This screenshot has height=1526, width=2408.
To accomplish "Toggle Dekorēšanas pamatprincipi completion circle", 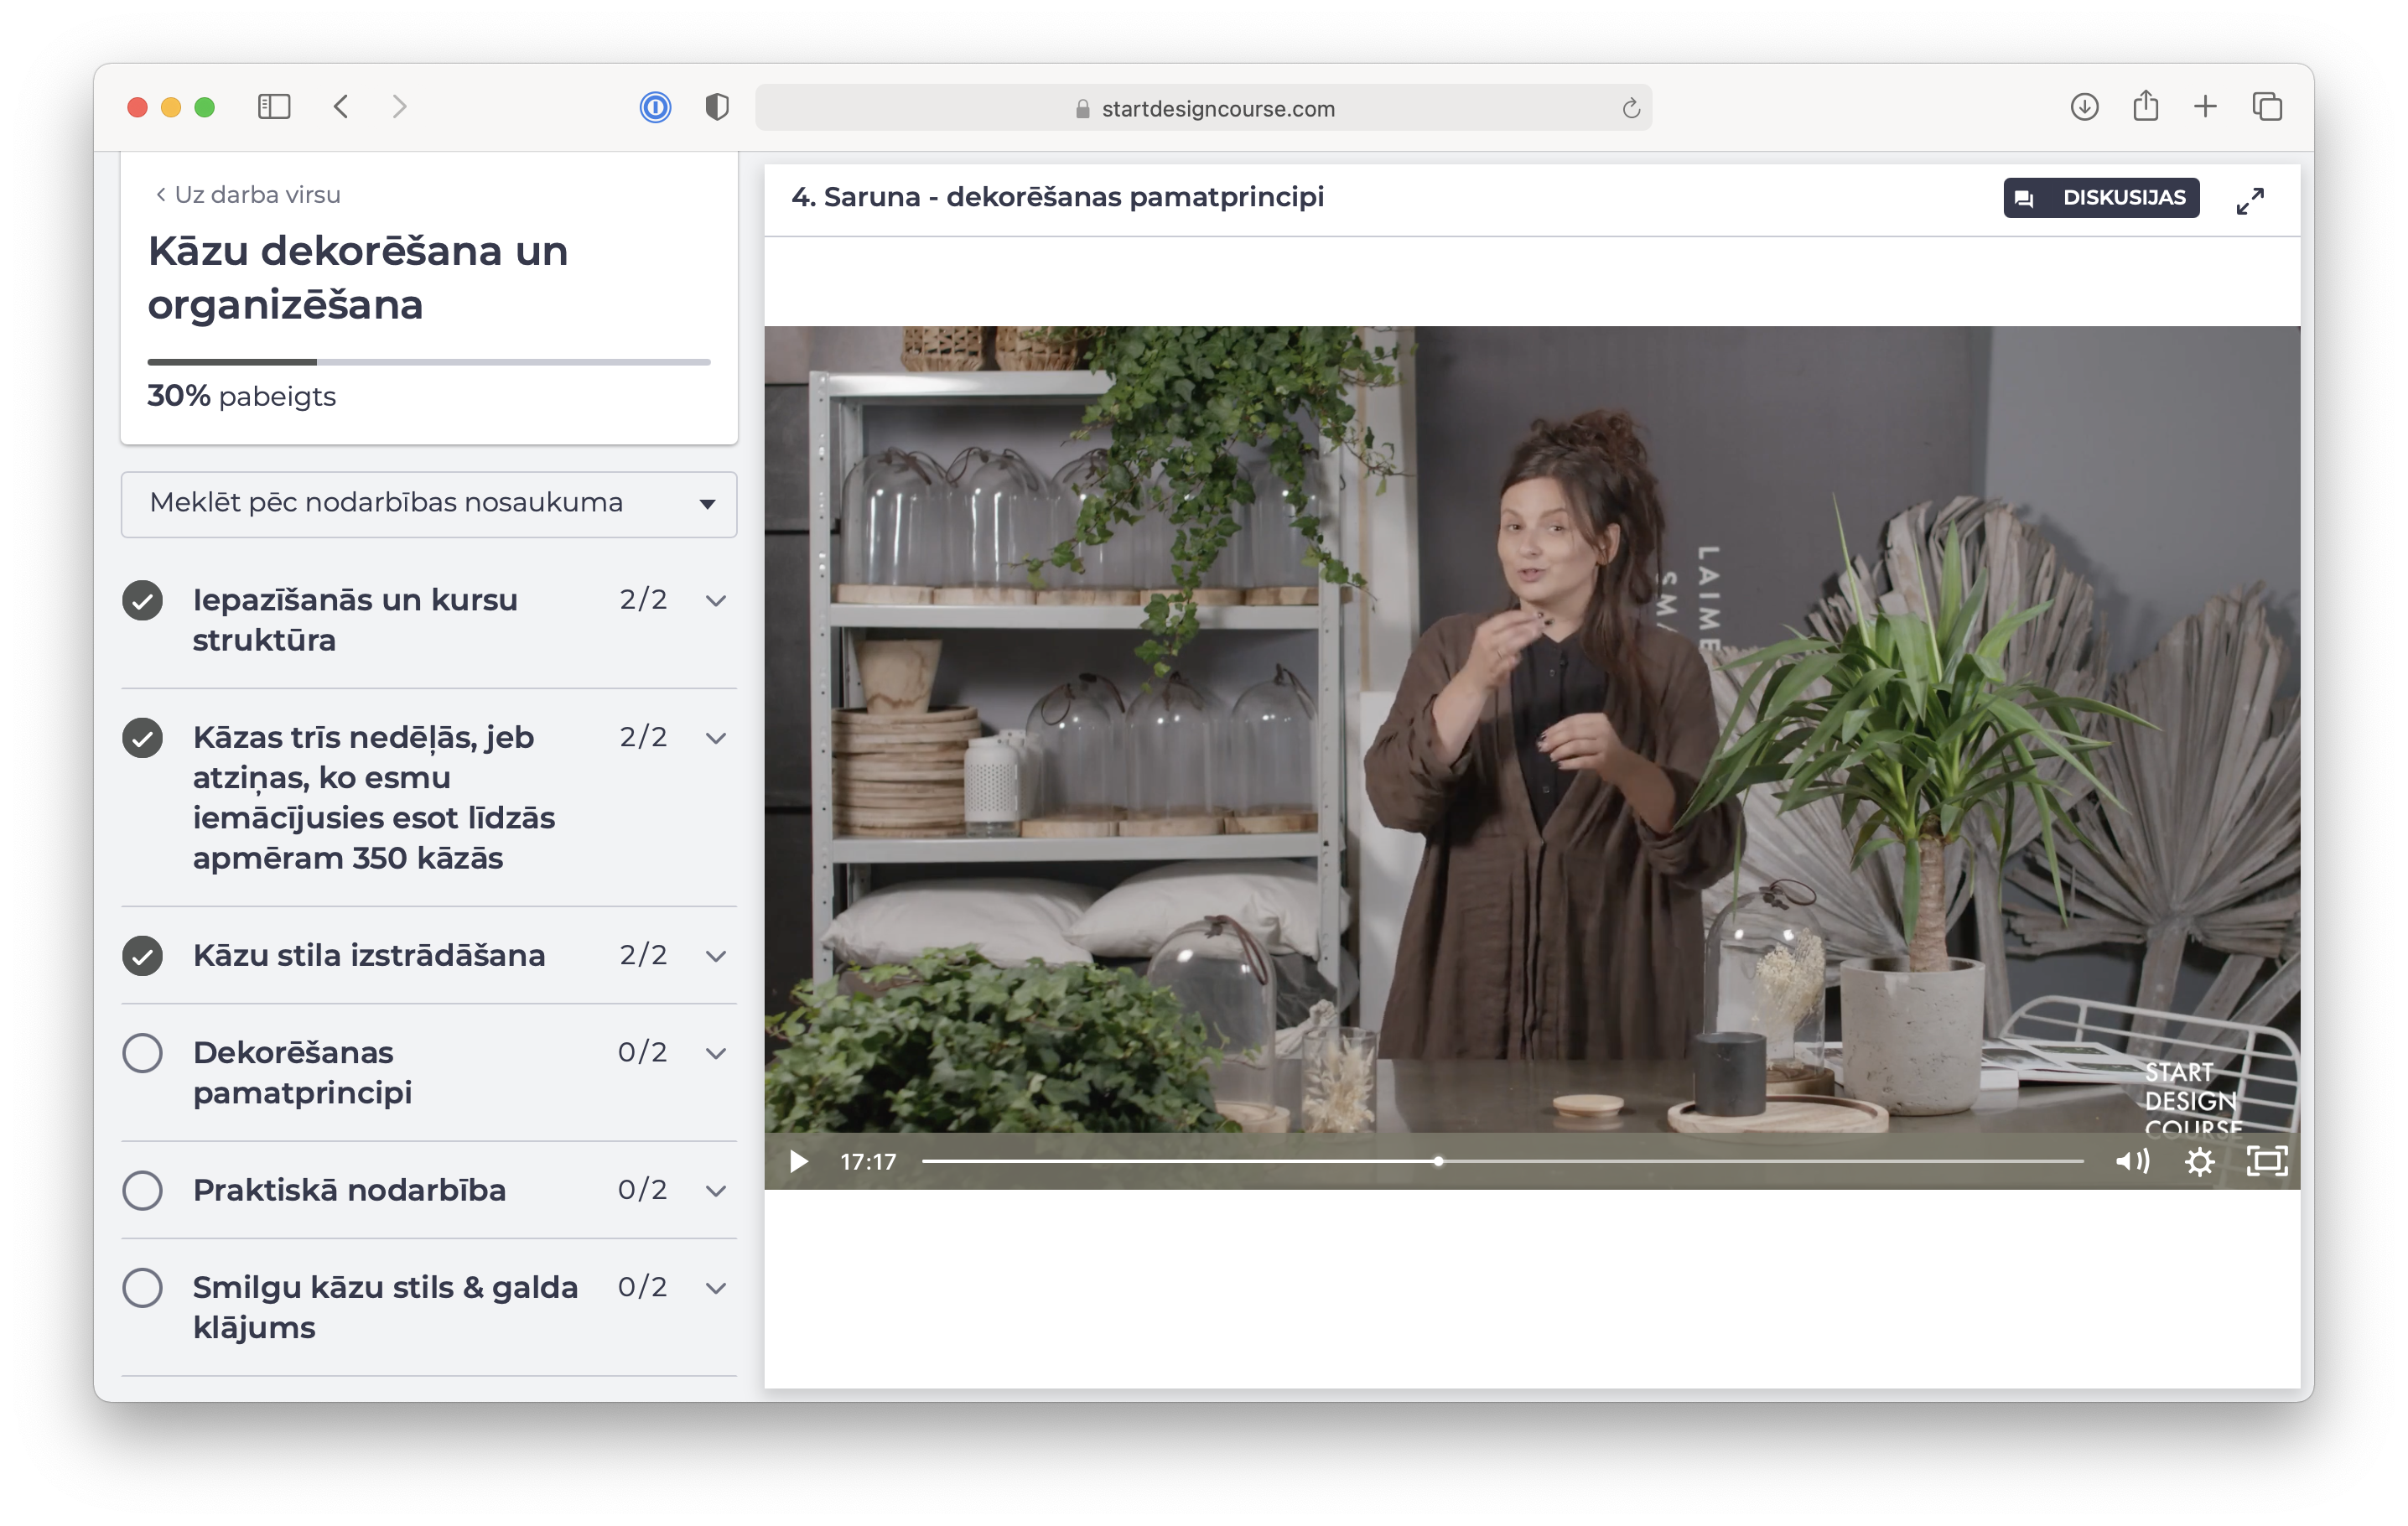I will pyautogui.click(x=142, y=1053).
